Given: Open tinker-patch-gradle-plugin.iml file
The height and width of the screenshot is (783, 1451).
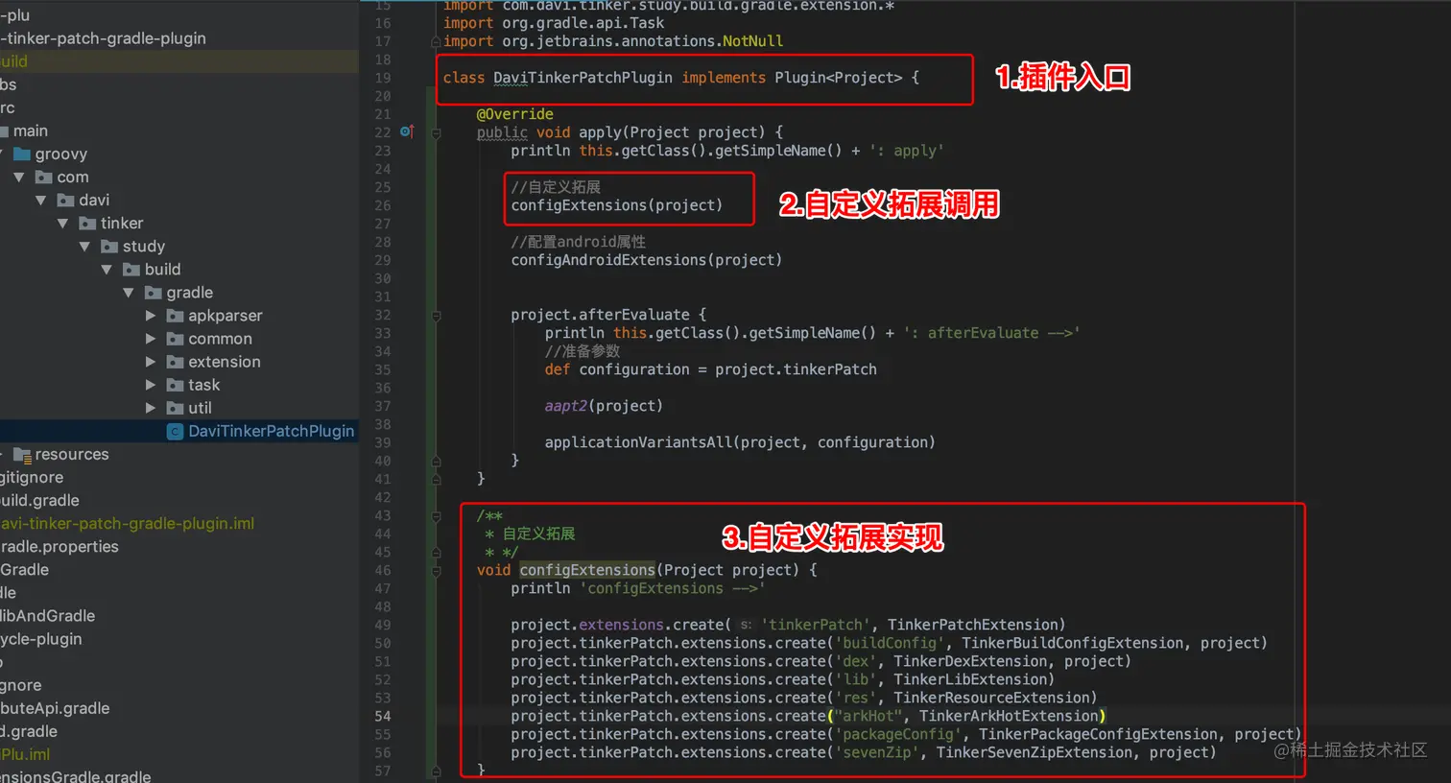Looking at the screenshot, I should coord(127,524).
